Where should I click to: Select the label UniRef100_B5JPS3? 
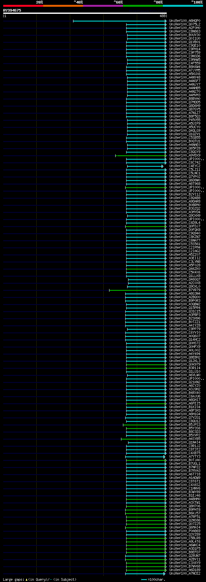(185, 425)
